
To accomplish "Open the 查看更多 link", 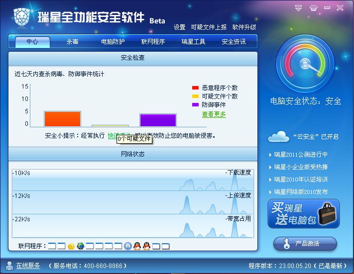I will pyautogui.click(x=214, y=114).
